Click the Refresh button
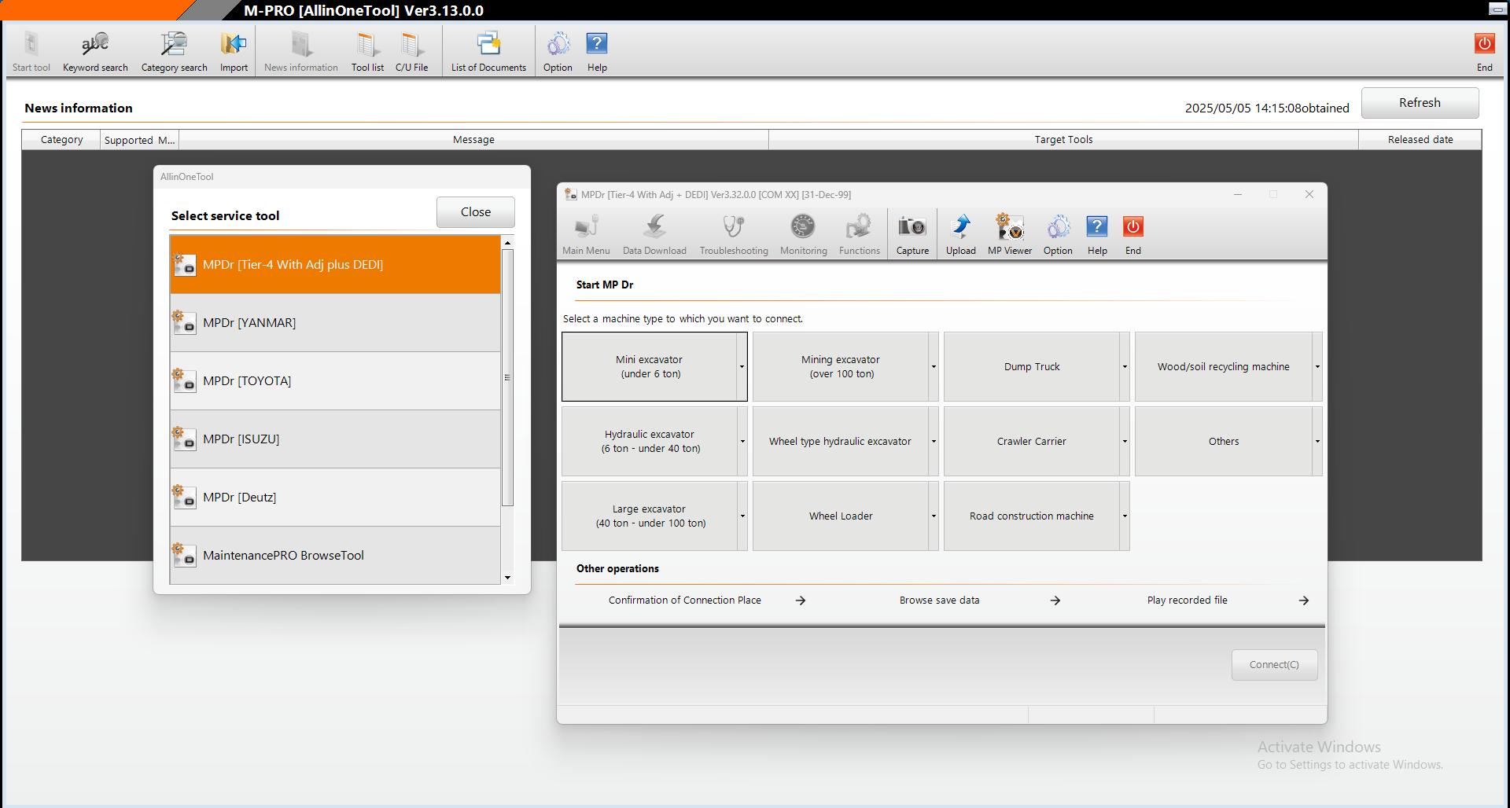This screenshot has width=1510, height=808. [x=1420, y=103]
